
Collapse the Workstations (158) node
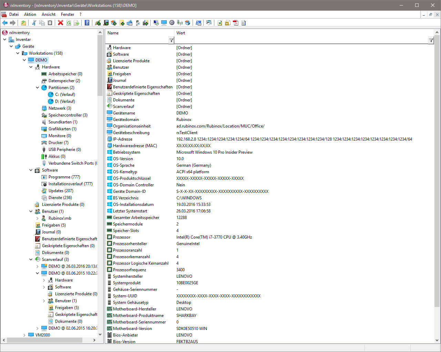click(18, 53)
